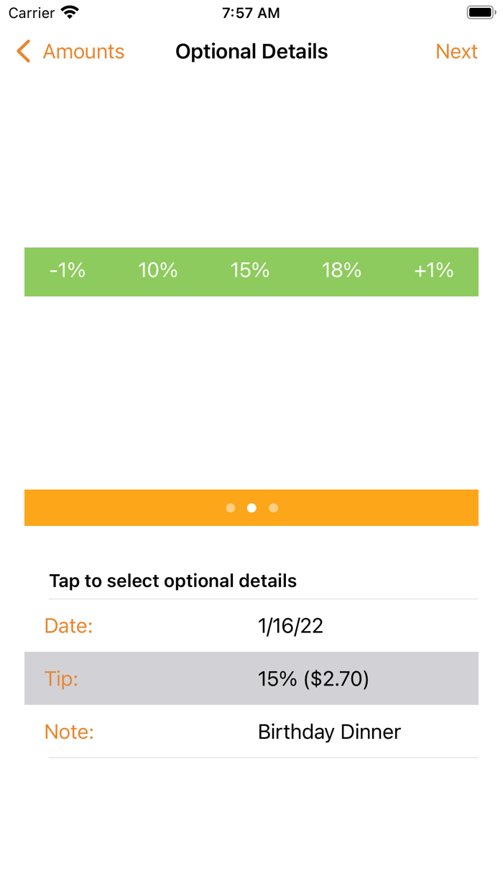Image resolution: width=503 pixels, height=894 pixels.
Task: Tap the first page indicator dot
Action: tap(231, 508)
